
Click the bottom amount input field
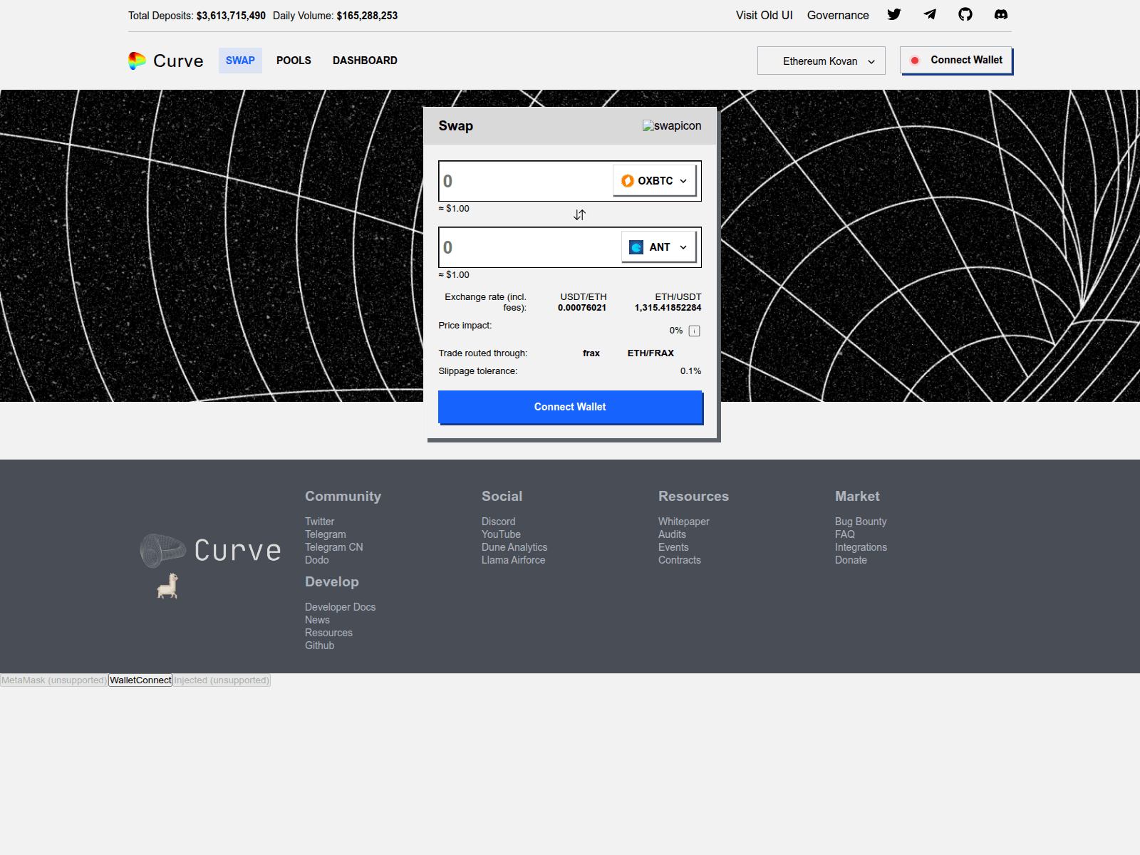(x=529, y=247)
